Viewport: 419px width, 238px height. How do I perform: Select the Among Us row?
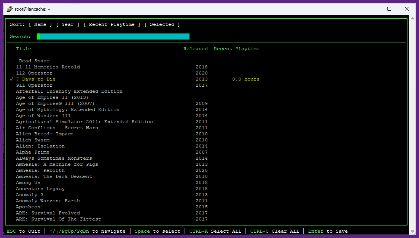28,182
